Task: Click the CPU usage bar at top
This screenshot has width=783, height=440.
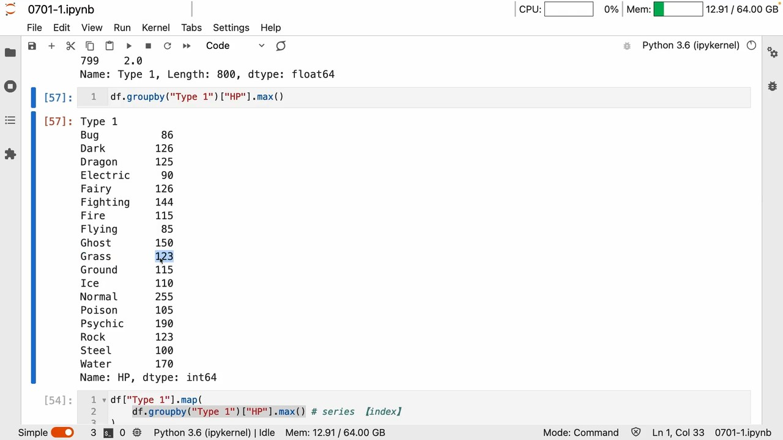Action: (x=568, y=9)
